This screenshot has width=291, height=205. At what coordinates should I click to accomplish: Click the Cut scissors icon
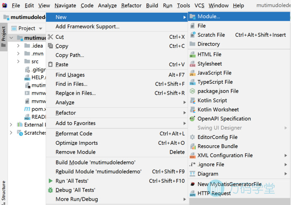[50, 37]
